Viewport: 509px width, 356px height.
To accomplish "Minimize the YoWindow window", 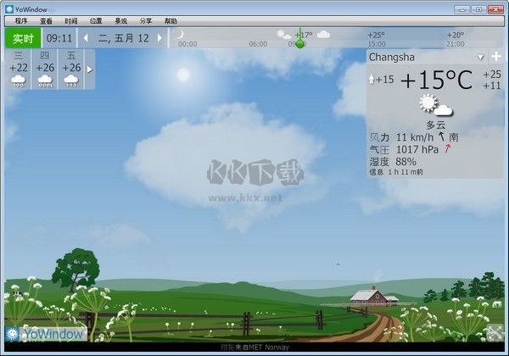I will point(461,9).
